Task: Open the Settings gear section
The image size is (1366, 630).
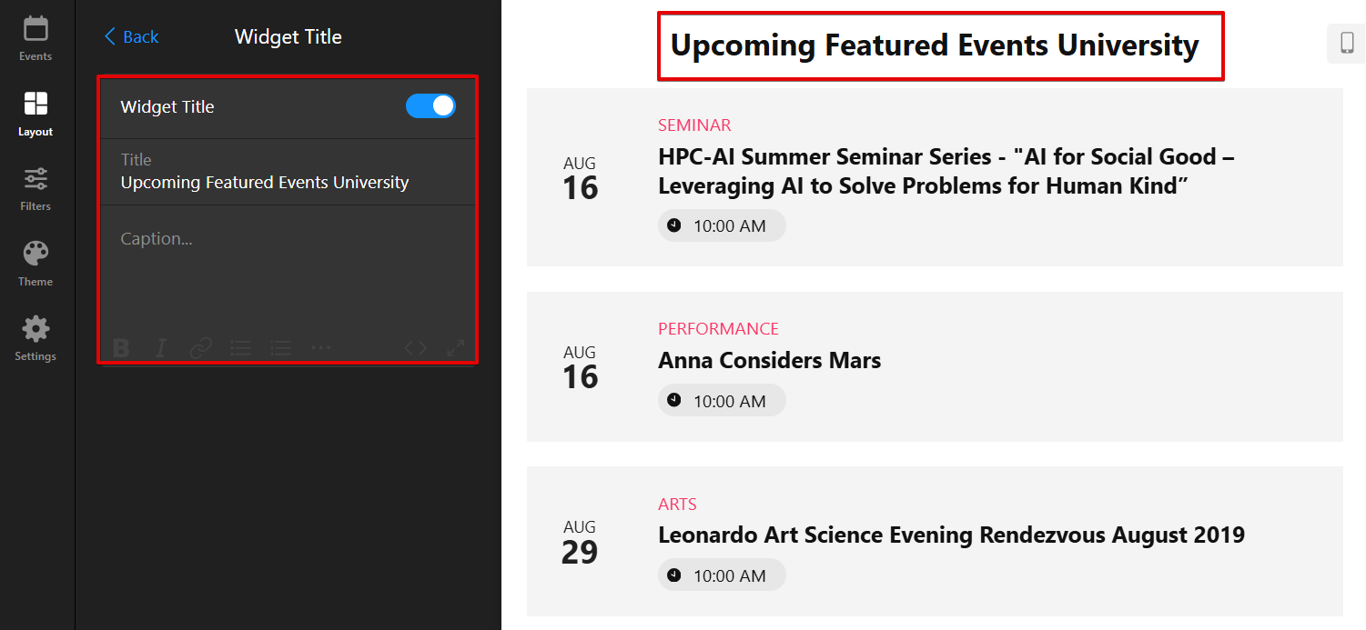Action: pos(35,338)
